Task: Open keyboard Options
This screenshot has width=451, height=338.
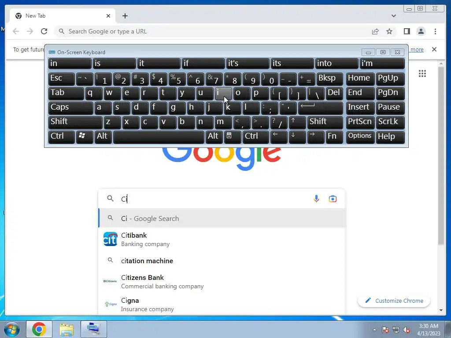Action: click(x=360, y=137)
